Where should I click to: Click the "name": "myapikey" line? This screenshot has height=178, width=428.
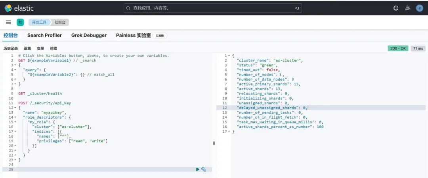coord(44,113)
